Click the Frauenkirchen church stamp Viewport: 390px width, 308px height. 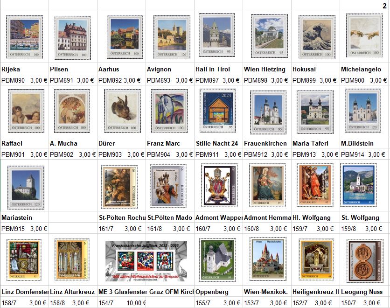pos(268,112)
